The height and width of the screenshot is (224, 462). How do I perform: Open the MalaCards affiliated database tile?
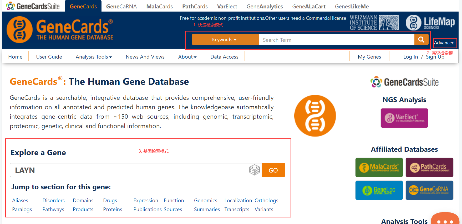[x=379, y=168]
